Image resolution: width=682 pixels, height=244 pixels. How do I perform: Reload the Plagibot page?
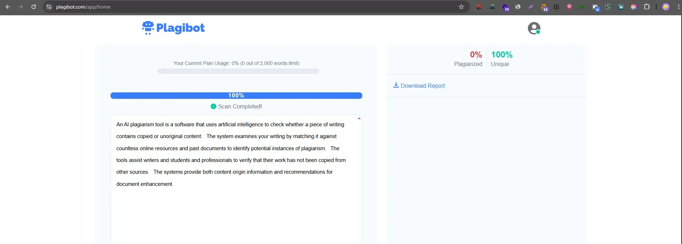pyautogui.click(x=34, y=7)
